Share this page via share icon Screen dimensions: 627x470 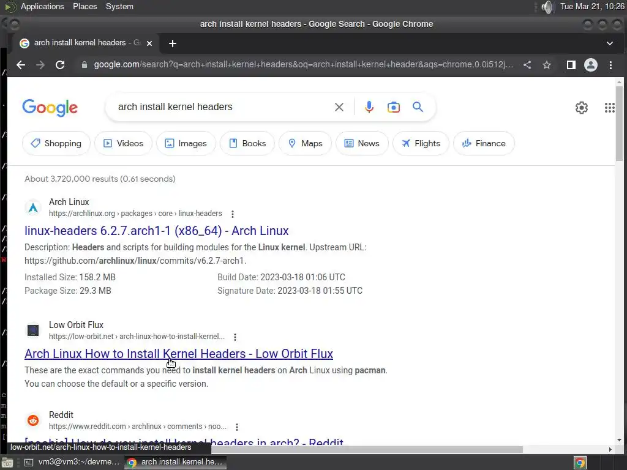tap(527, 65)
